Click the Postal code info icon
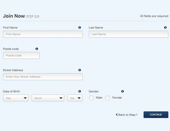 coord(37,49)
